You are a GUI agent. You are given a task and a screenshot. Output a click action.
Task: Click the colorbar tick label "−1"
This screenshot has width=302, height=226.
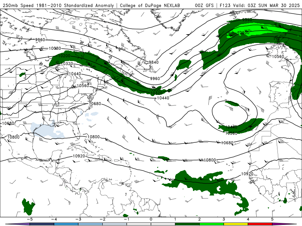[x=126, y=219]
